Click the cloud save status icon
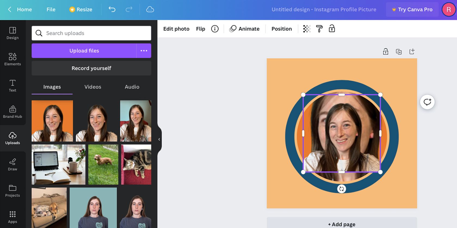The height and width of the screenshot is (228, 457). click(150, 9)
